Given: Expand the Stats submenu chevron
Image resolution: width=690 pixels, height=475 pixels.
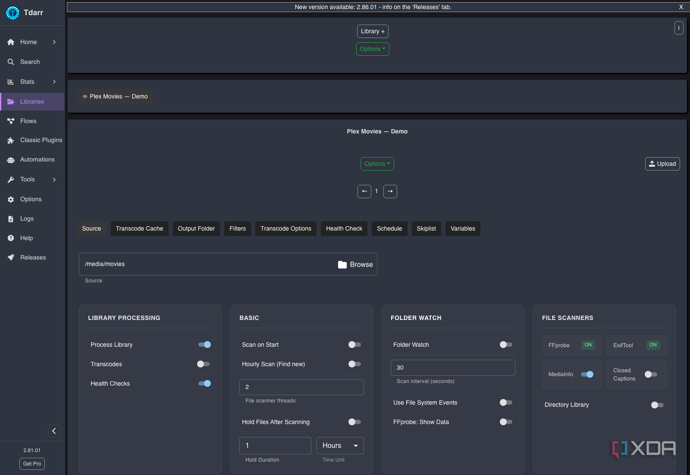Looking at the screenshot, I should point(54,82).
